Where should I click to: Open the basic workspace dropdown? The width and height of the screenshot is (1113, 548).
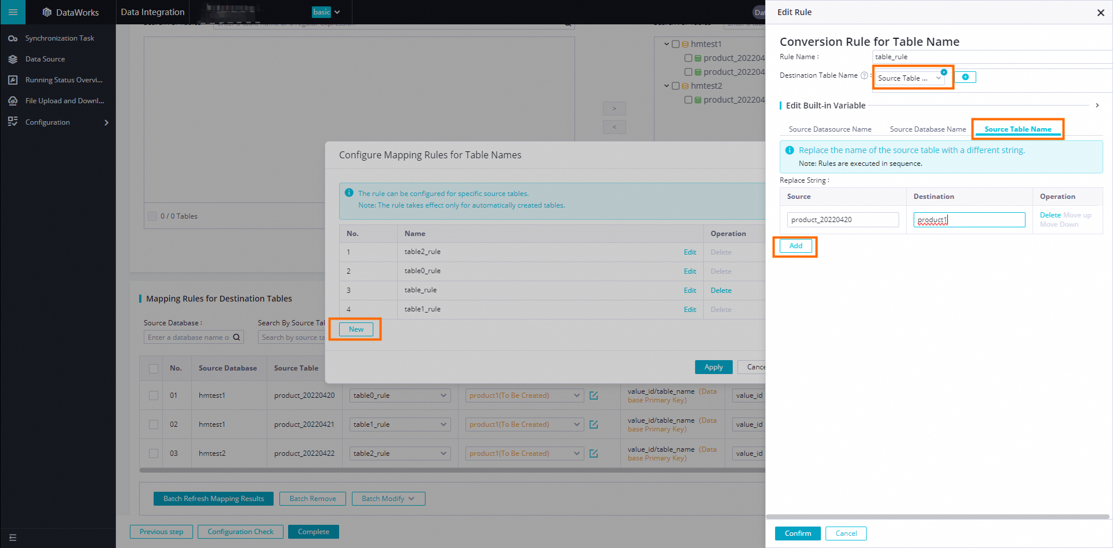[326, 12]
